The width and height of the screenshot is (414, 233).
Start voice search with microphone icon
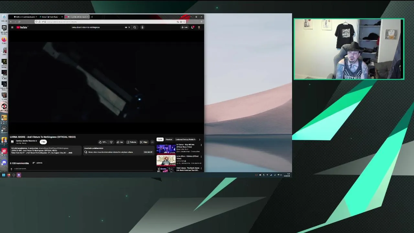coord(142,28)
